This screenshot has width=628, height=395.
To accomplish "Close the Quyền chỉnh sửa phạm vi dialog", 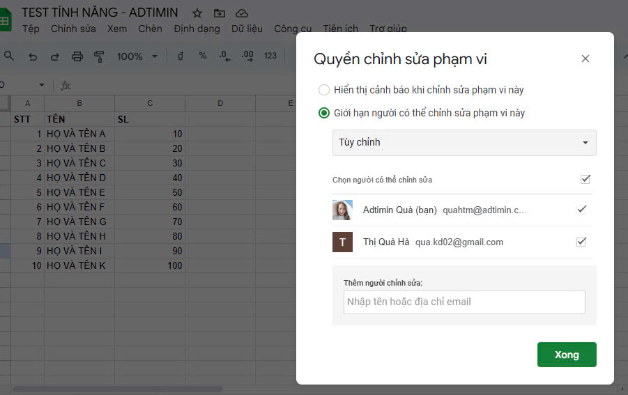I will 585,59.
